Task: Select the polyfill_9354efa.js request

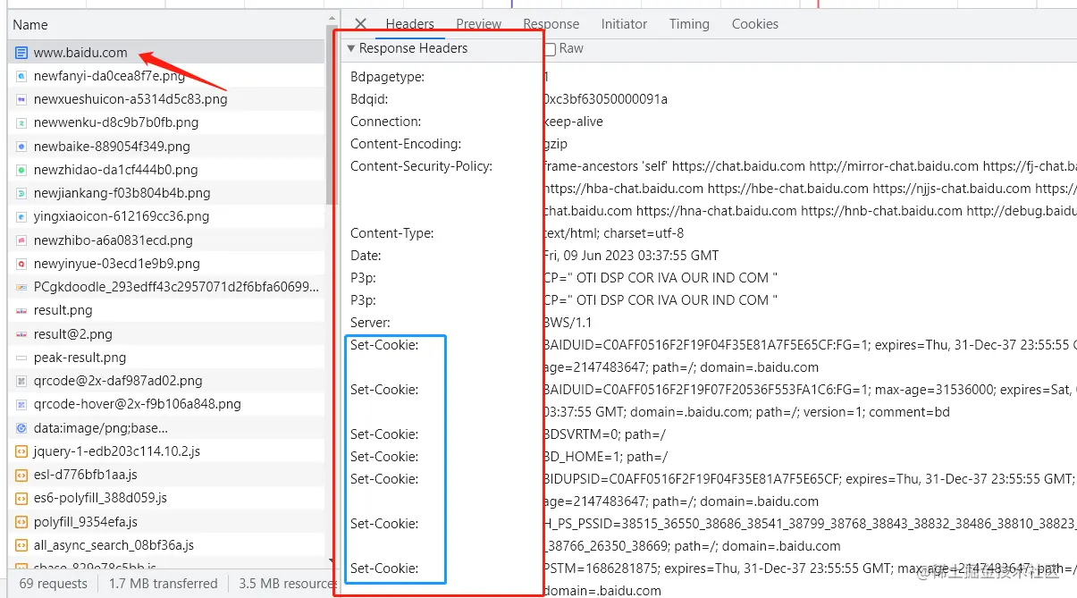Action: 166,522
